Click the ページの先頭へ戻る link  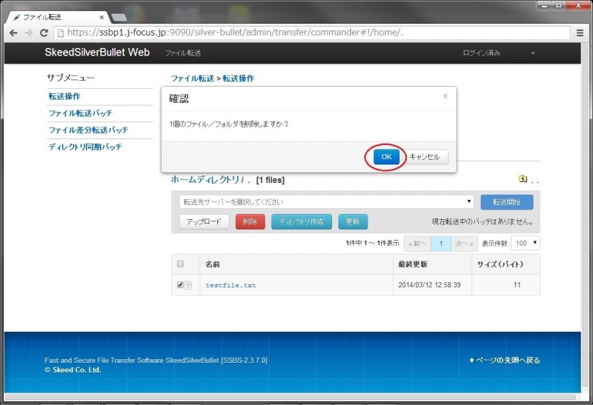click(504, 361)
